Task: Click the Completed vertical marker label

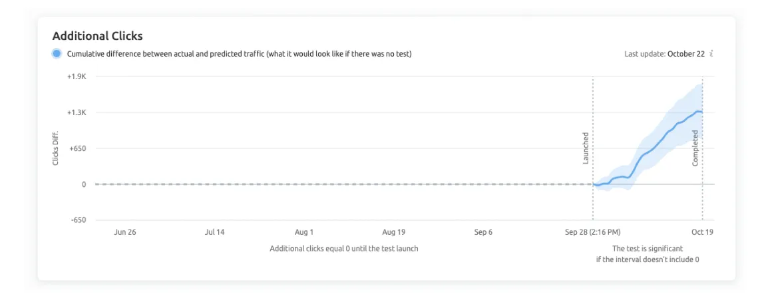Action: [695, 148]
